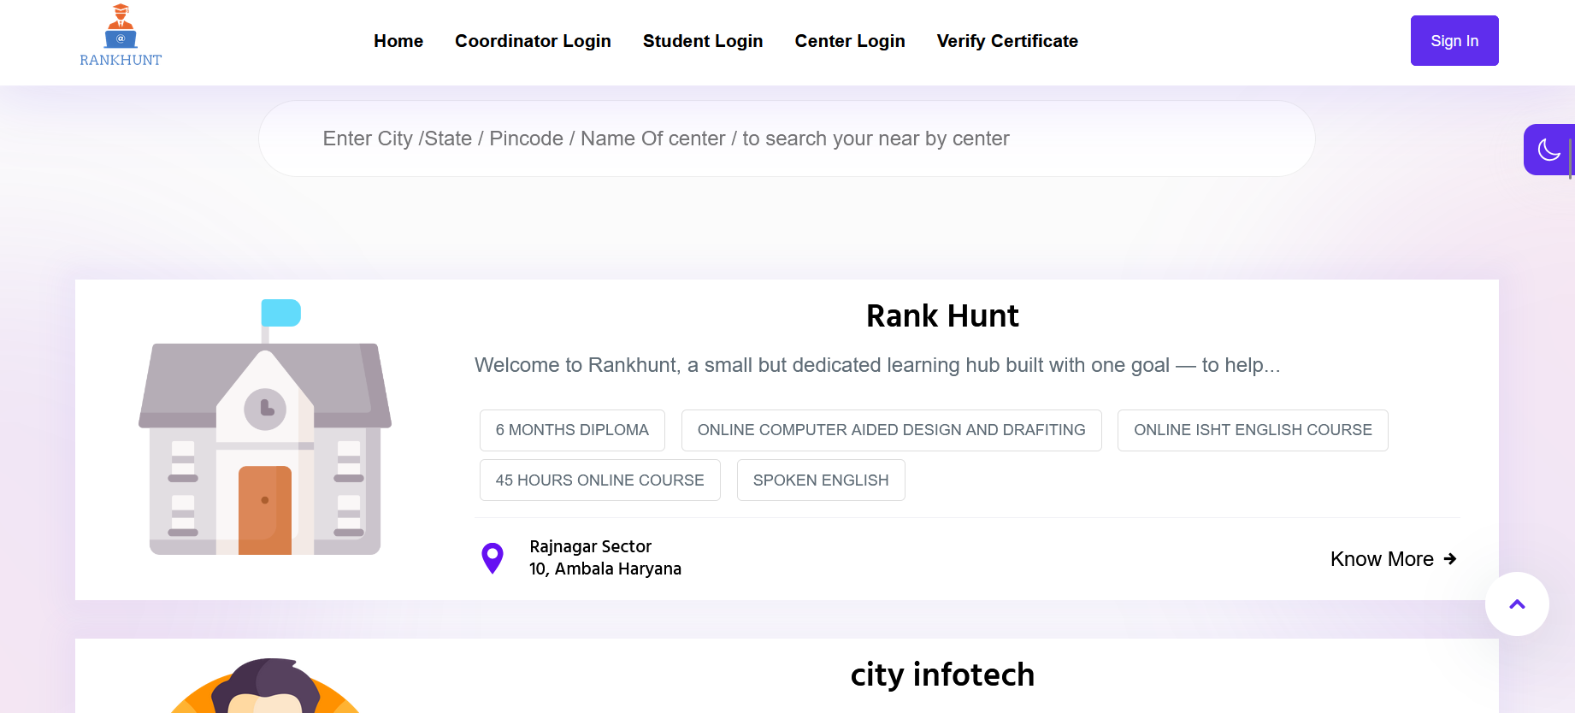The width and height of the screenshot is (1575, 713).
Task: Click the Rank Hunt school building image
Action: pos(265,427)
